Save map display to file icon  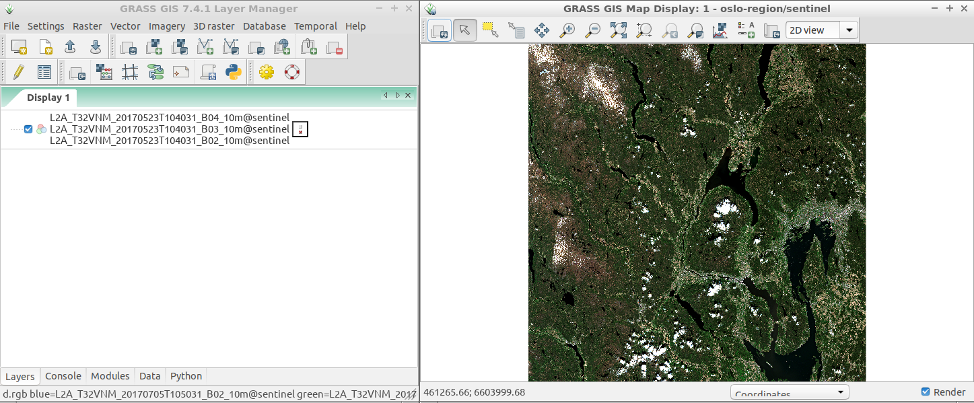[772, 30]
